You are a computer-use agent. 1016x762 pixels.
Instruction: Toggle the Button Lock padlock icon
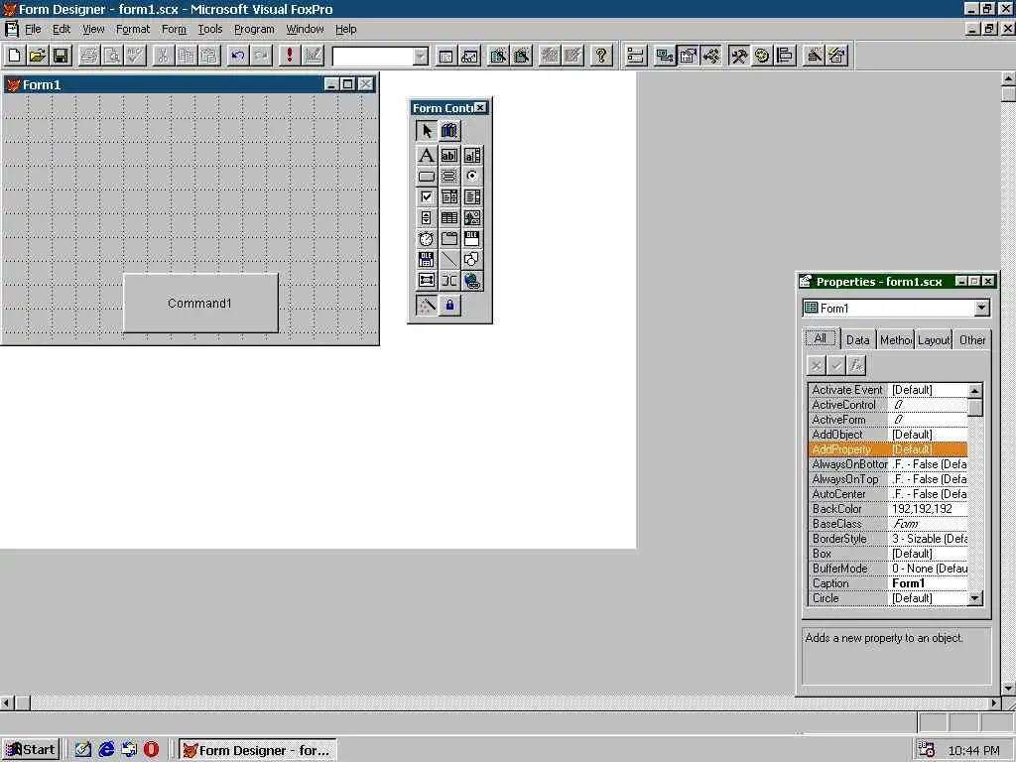pos(449,305)
